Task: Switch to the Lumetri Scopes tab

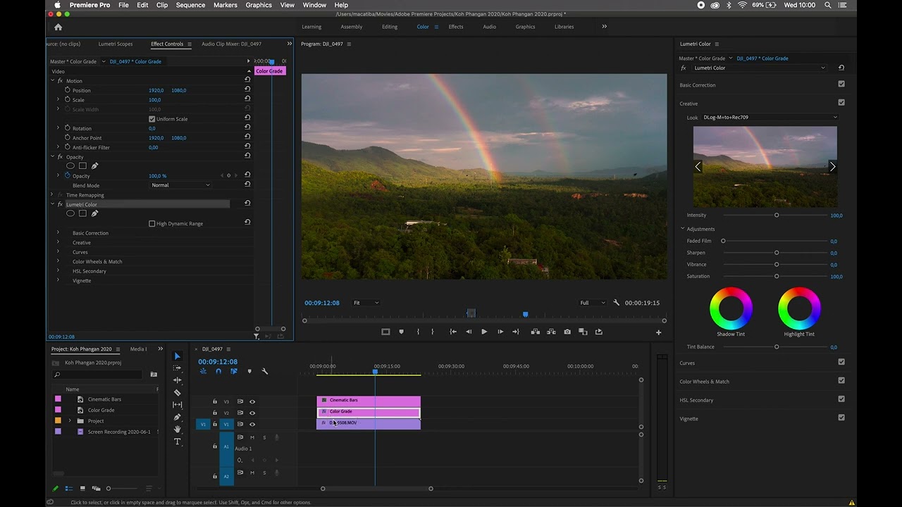Action: pos(115,44)
